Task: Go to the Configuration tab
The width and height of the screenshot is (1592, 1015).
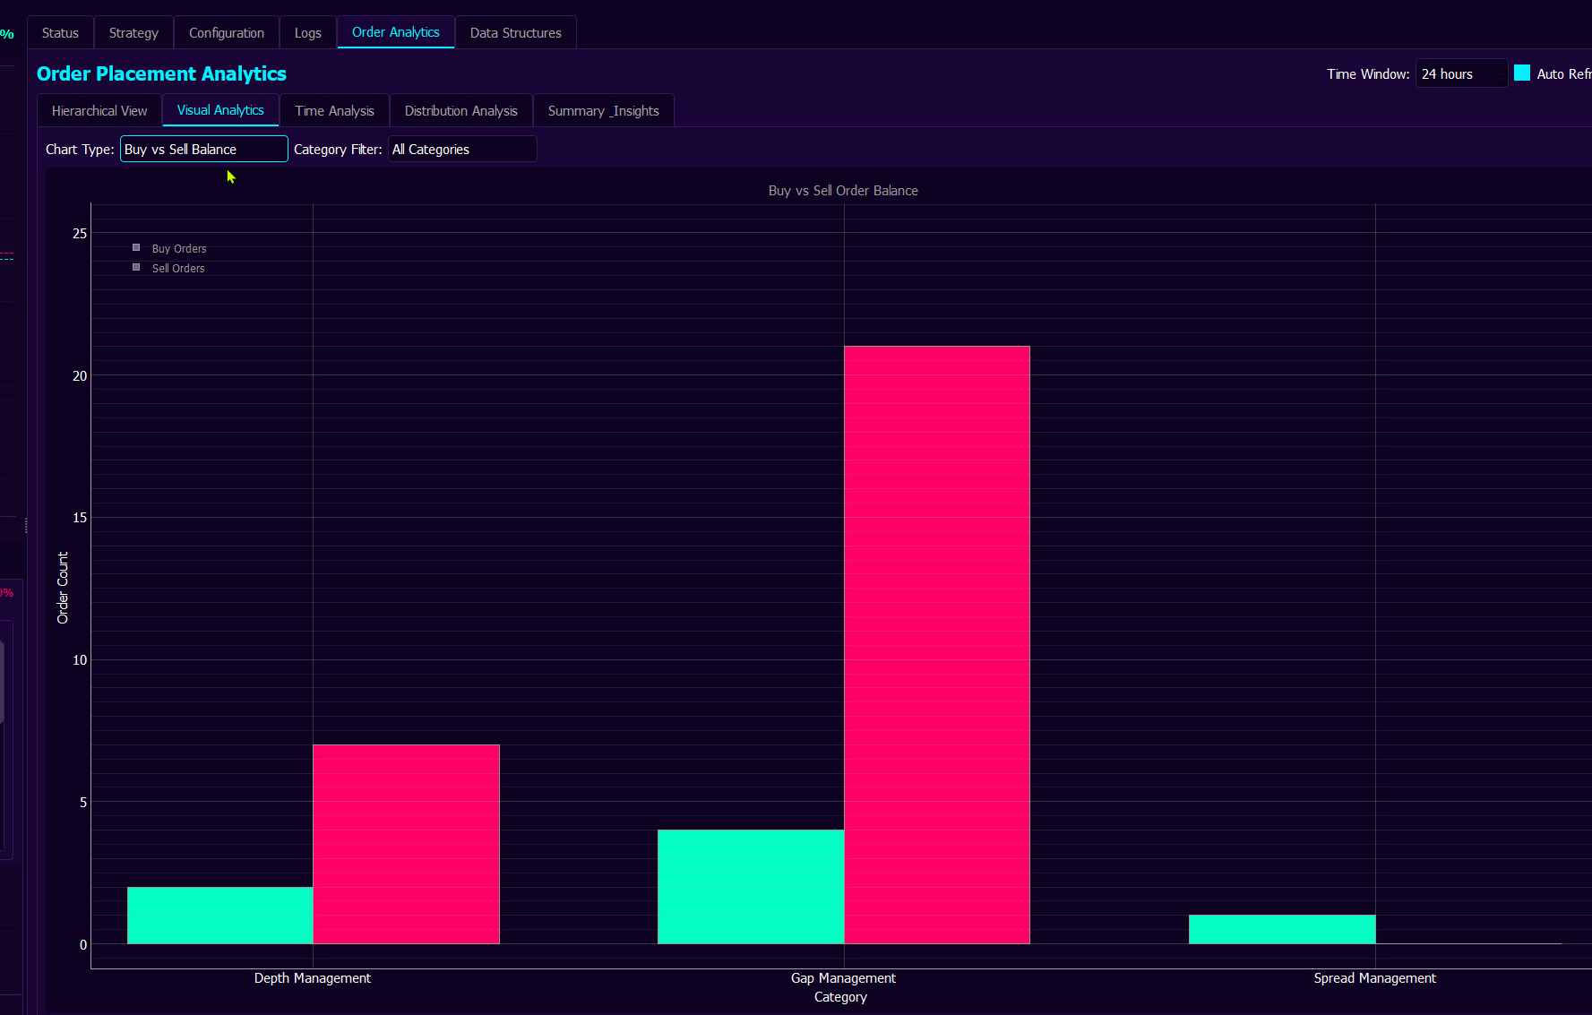Action: click(x=226, y=33)
